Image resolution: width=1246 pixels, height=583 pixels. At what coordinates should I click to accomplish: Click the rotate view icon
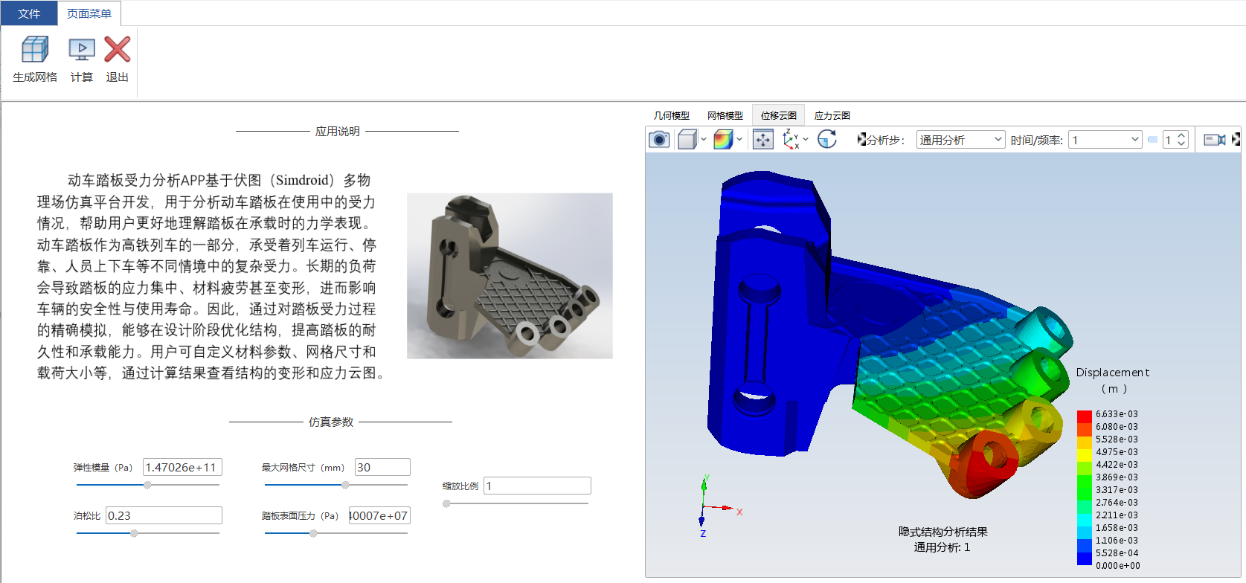[x=827, y=140]
